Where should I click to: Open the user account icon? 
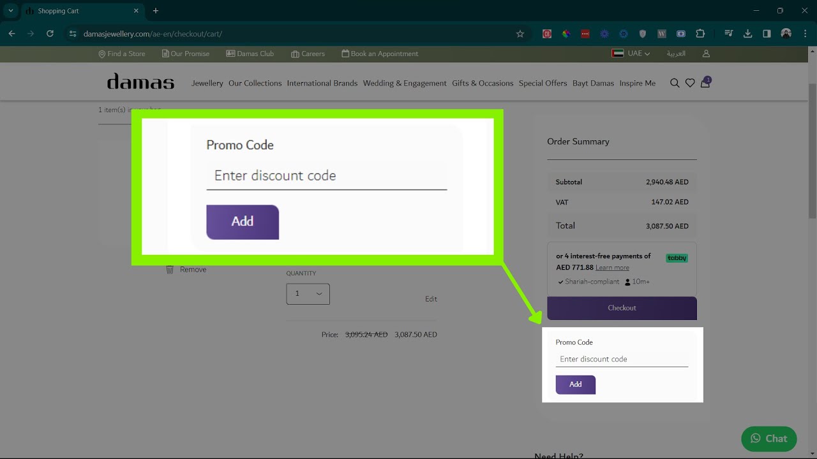706,54
